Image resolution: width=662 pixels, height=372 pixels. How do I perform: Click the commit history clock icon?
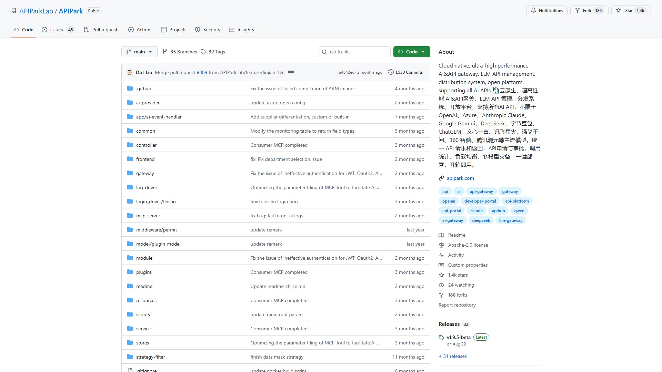click(391, 72)
